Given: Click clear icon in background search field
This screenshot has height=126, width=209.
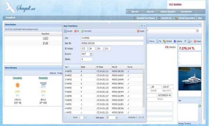Looking at the screenshot, I should 197,31.
